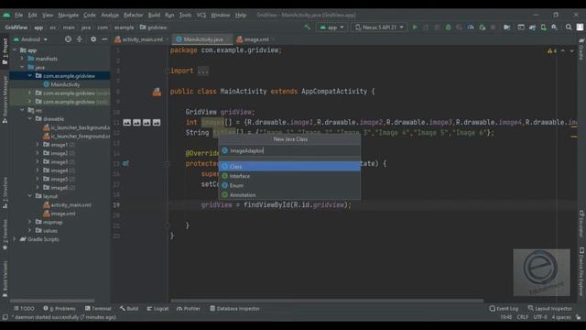This screenshot has width=586, height=330.
Task: Open the Refactor menu
Action: pyautogui.click(x=134, y=15)
